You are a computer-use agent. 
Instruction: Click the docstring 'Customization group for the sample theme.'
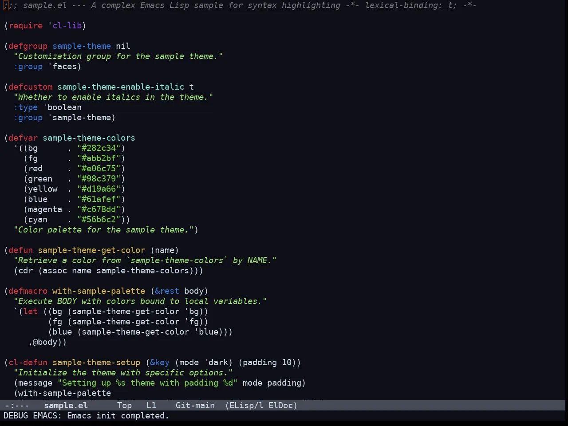118,56
